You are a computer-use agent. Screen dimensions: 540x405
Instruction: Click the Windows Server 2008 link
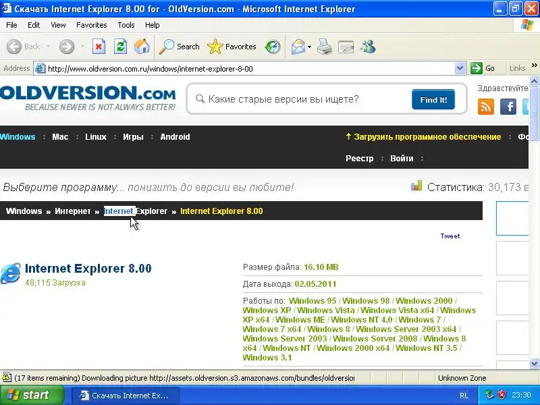375,339
